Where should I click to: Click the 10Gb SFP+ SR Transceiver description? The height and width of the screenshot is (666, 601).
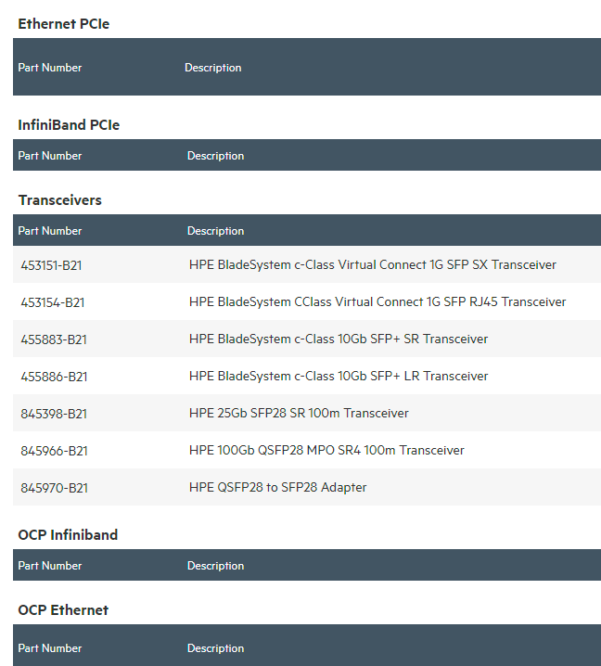(339, 339)
